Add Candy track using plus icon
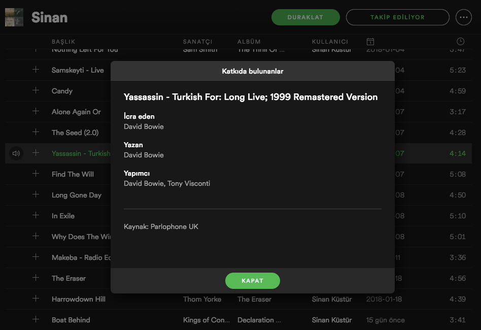Viewport: 481px width, 330px height. (36, 91)
